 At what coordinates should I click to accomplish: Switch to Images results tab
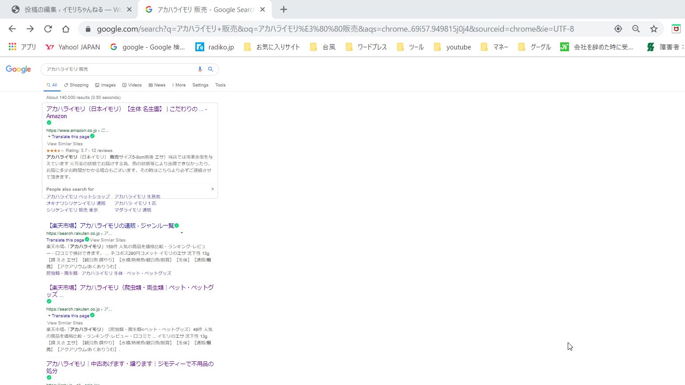(x=105, y=85)
